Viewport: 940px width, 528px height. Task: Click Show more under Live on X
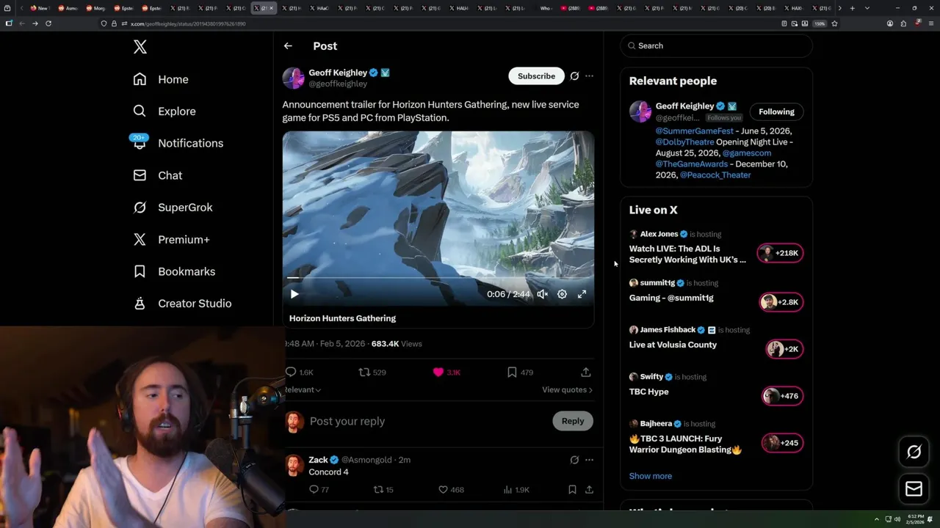(x=651, y=476)
